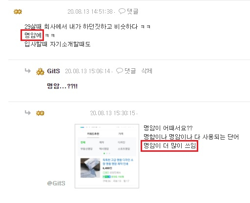This screenshot has height=203, width=250.
Task: Click the @GitS mention tag
Action: [56, 183]
